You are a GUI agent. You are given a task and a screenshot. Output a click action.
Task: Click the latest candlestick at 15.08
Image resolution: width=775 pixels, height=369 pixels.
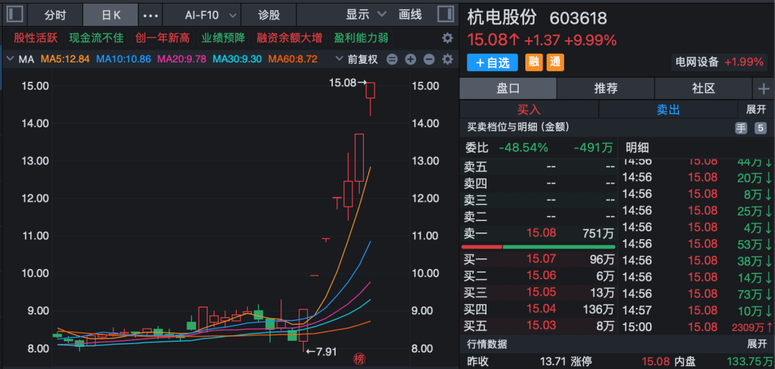coord(371,99)
